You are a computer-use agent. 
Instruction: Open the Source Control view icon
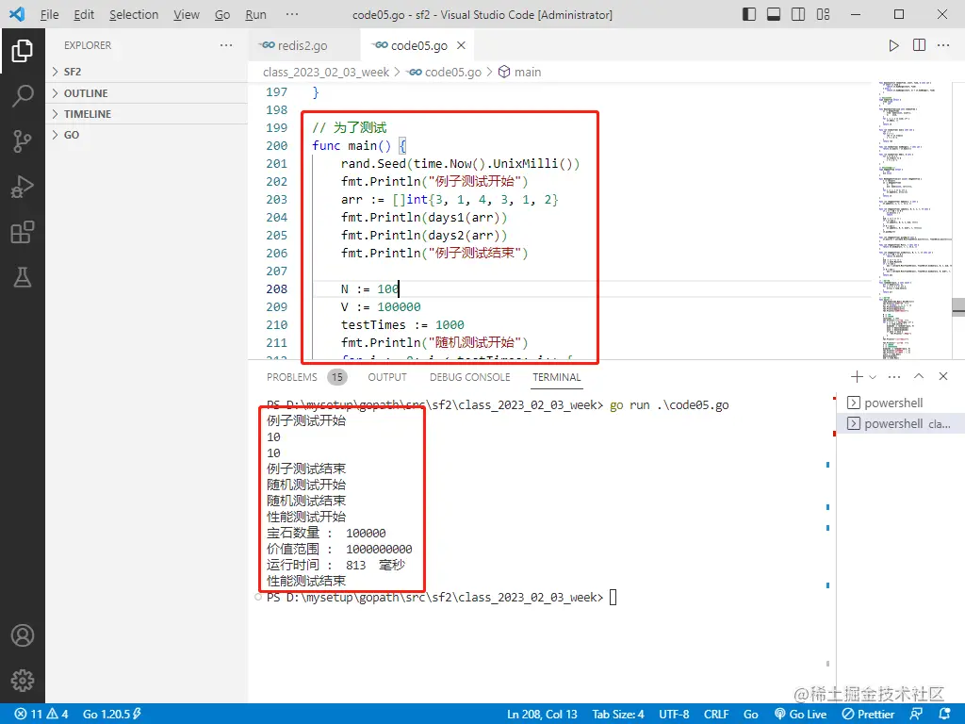(23, 141)
